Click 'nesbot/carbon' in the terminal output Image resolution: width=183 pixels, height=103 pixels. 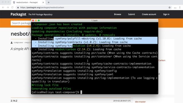[x=65, y=49]
